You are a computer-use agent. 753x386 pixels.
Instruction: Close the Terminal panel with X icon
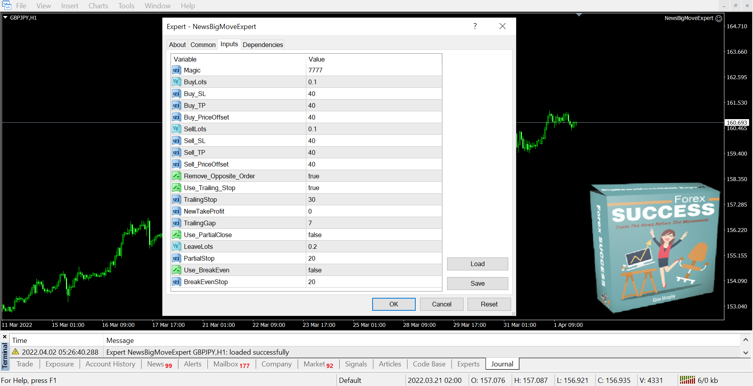pyautogui.click(x=5, y=337)
